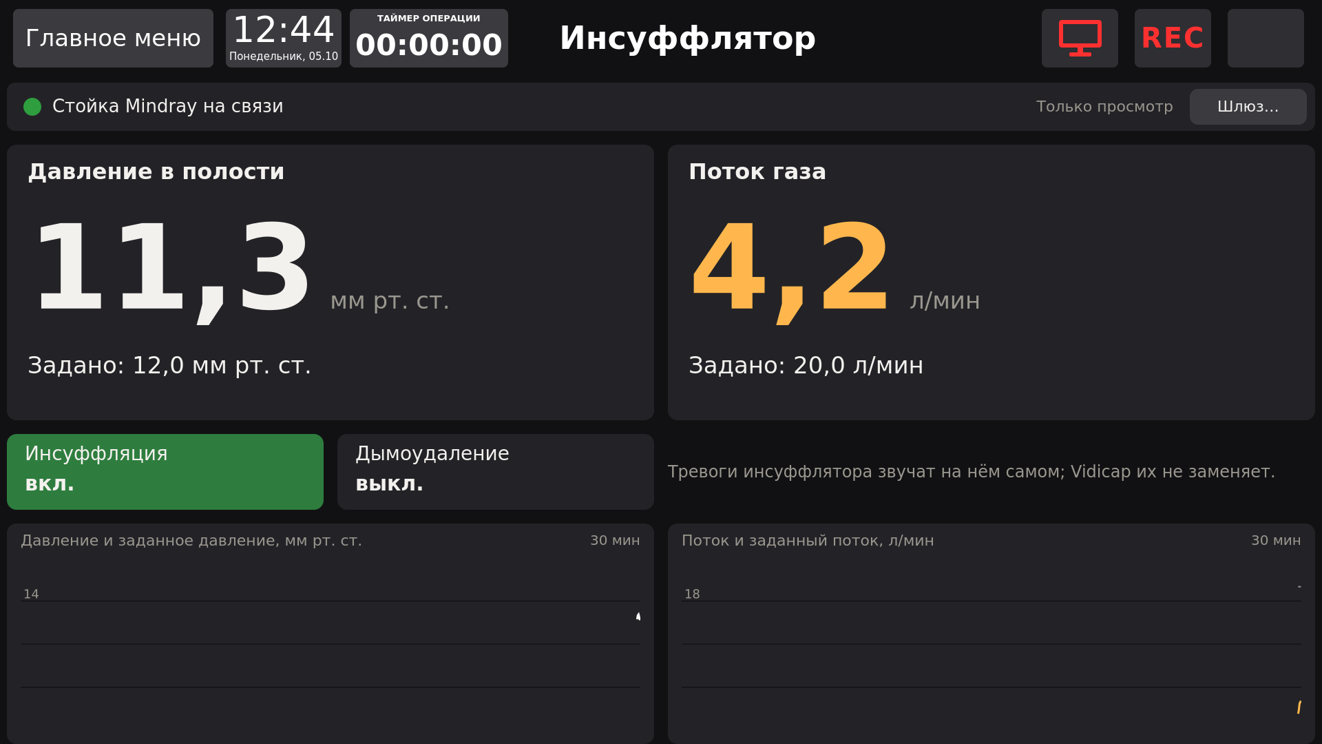Click the red monitor display icon
Screen dimensions: 1322x744
[x=1080, y=38]
